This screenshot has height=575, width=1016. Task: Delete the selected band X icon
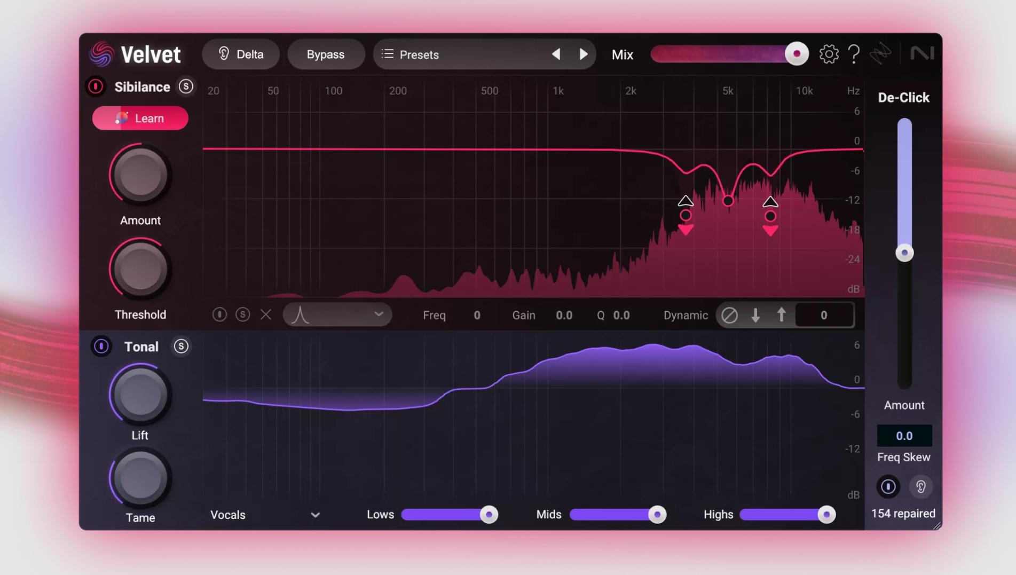266,314
